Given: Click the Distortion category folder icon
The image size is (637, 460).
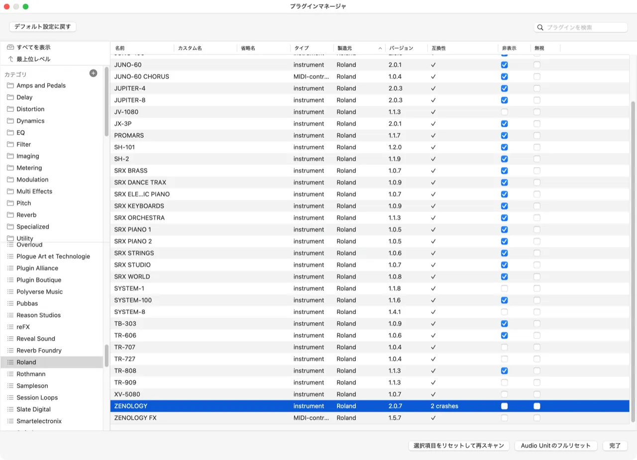Looking at the screenshot, I should pyautogui.click(x=10, y=109).
